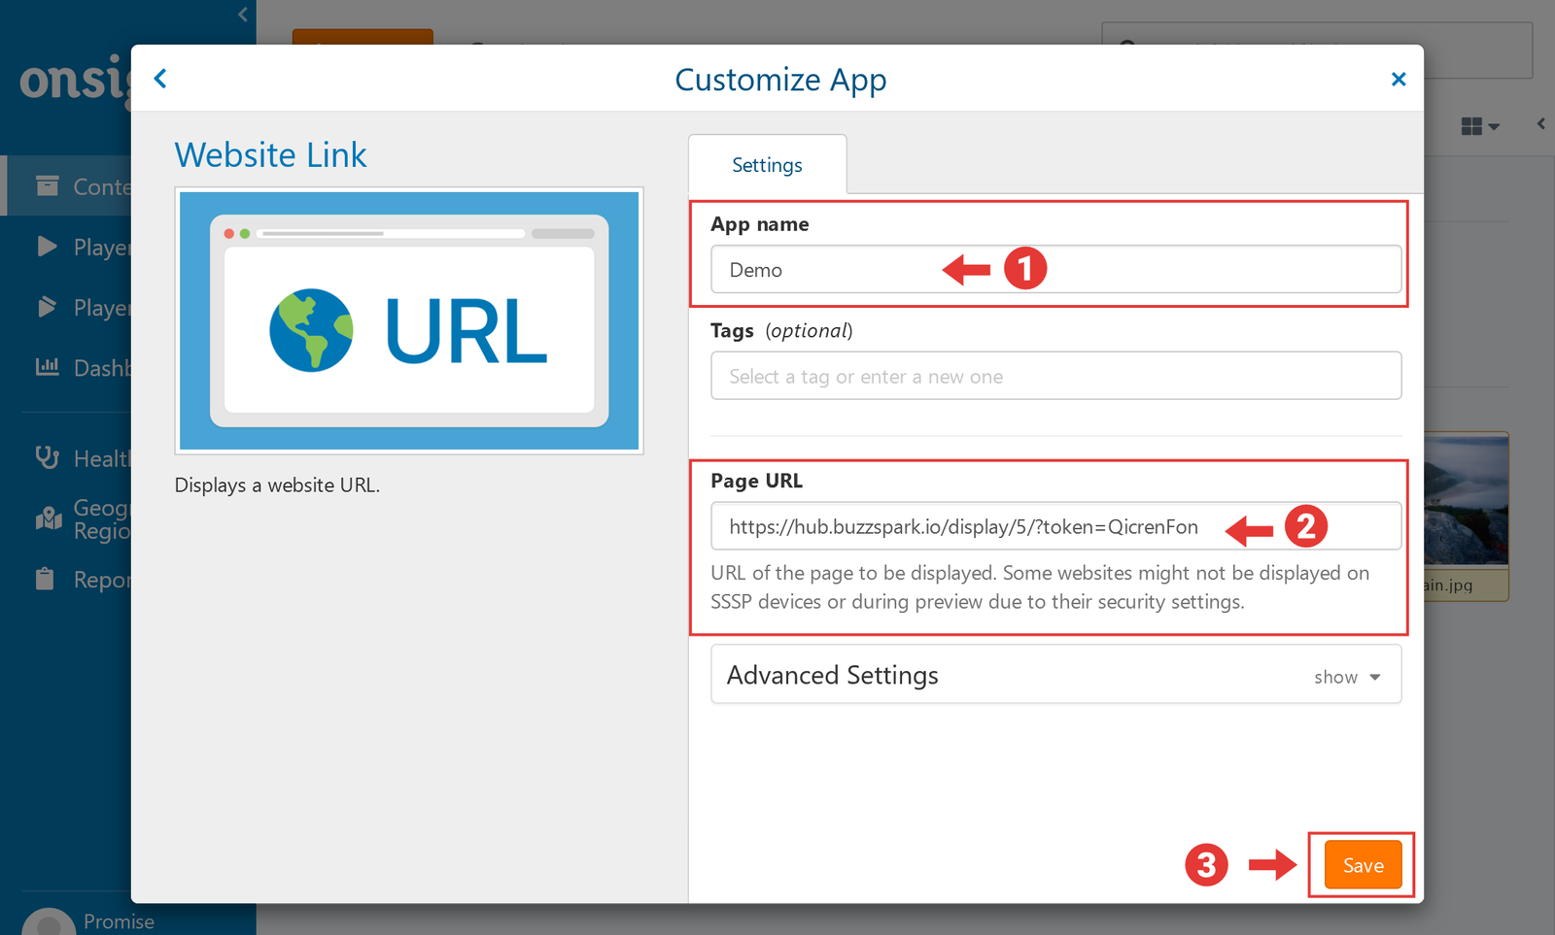1555x935 pixels.
Task: Switch to the Settings tab
Action: [767, 165]
